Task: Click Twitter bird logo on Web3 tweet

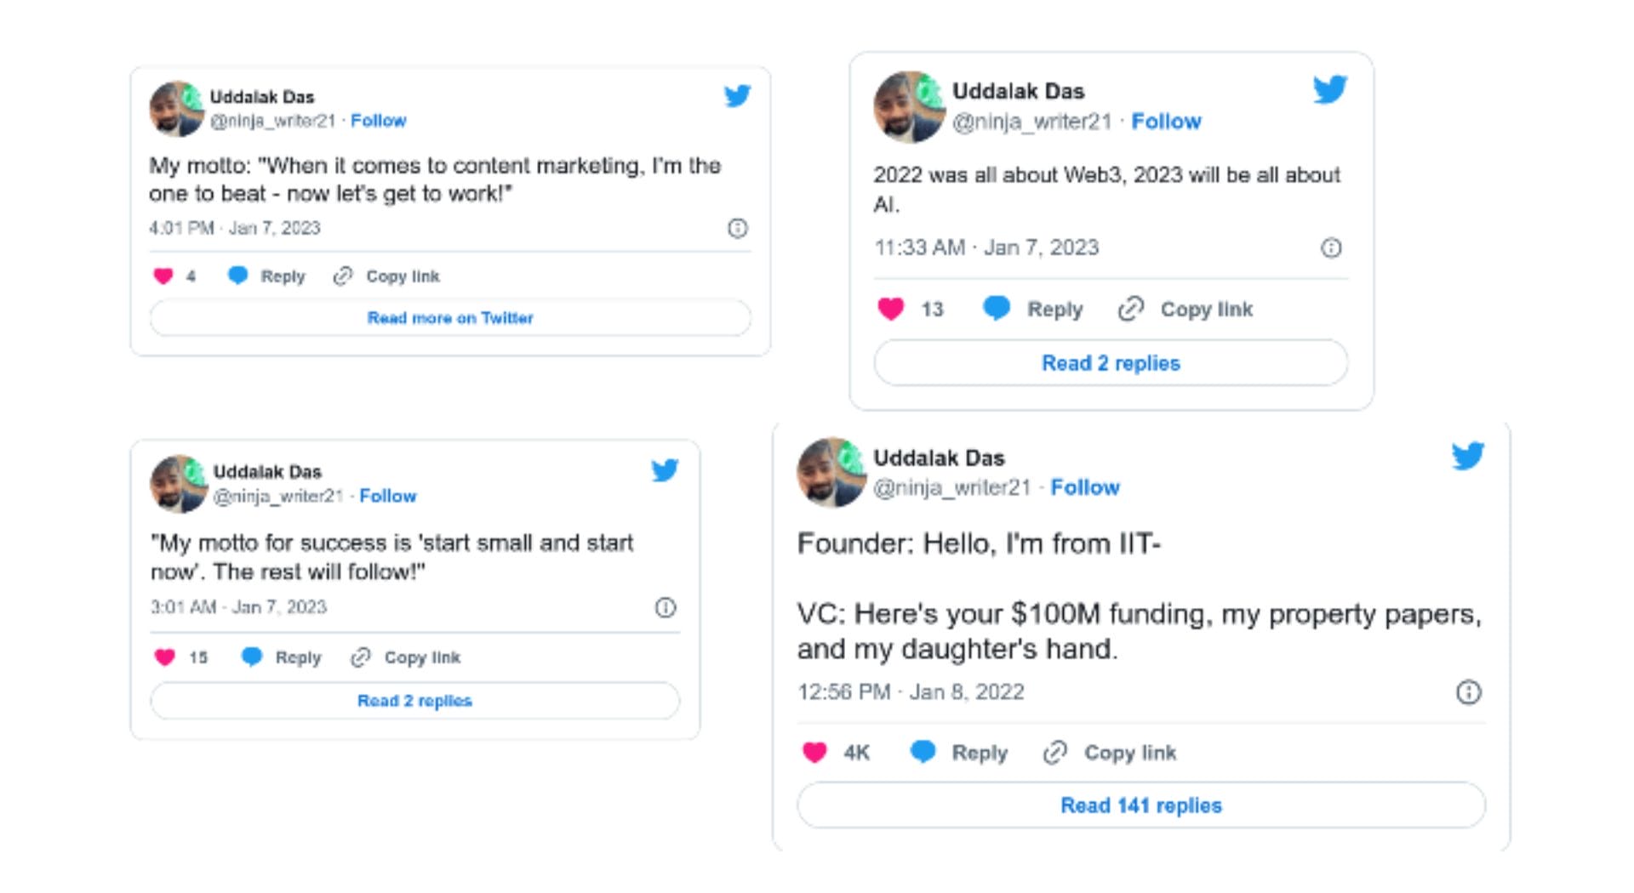Action: click(x=1329, y=88)
